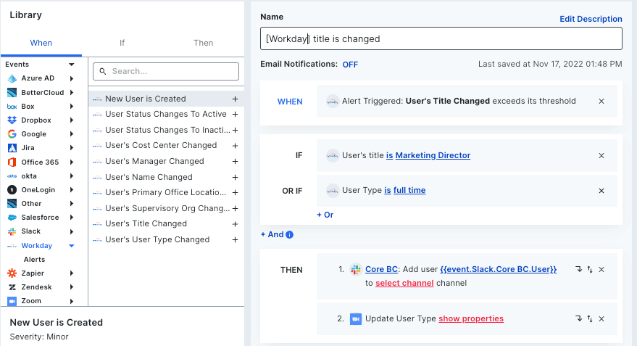Switch to the When tab

pos(41,43)
